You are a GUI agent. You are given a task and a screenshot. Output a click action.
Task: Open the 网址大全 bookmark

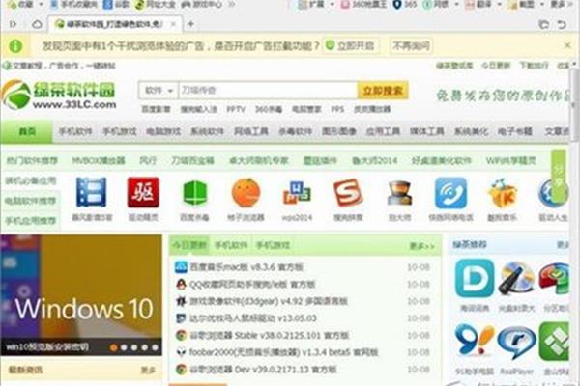coord(155,5)
